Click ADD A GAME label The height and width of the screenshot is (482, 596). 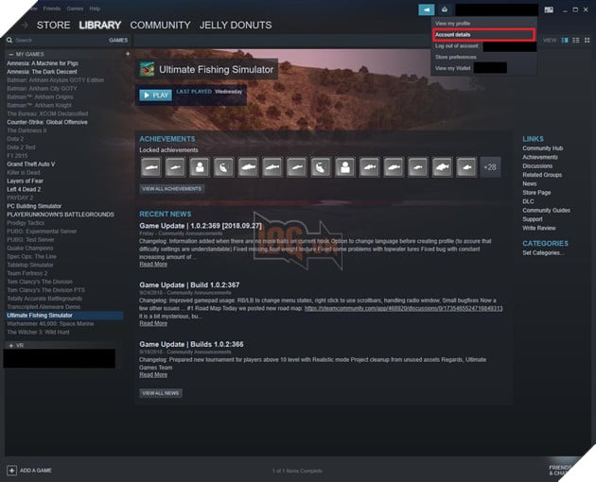click(x=36, y=471)
